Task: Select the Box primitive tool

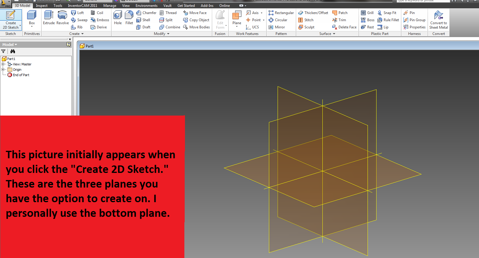Action: [32, 17]
